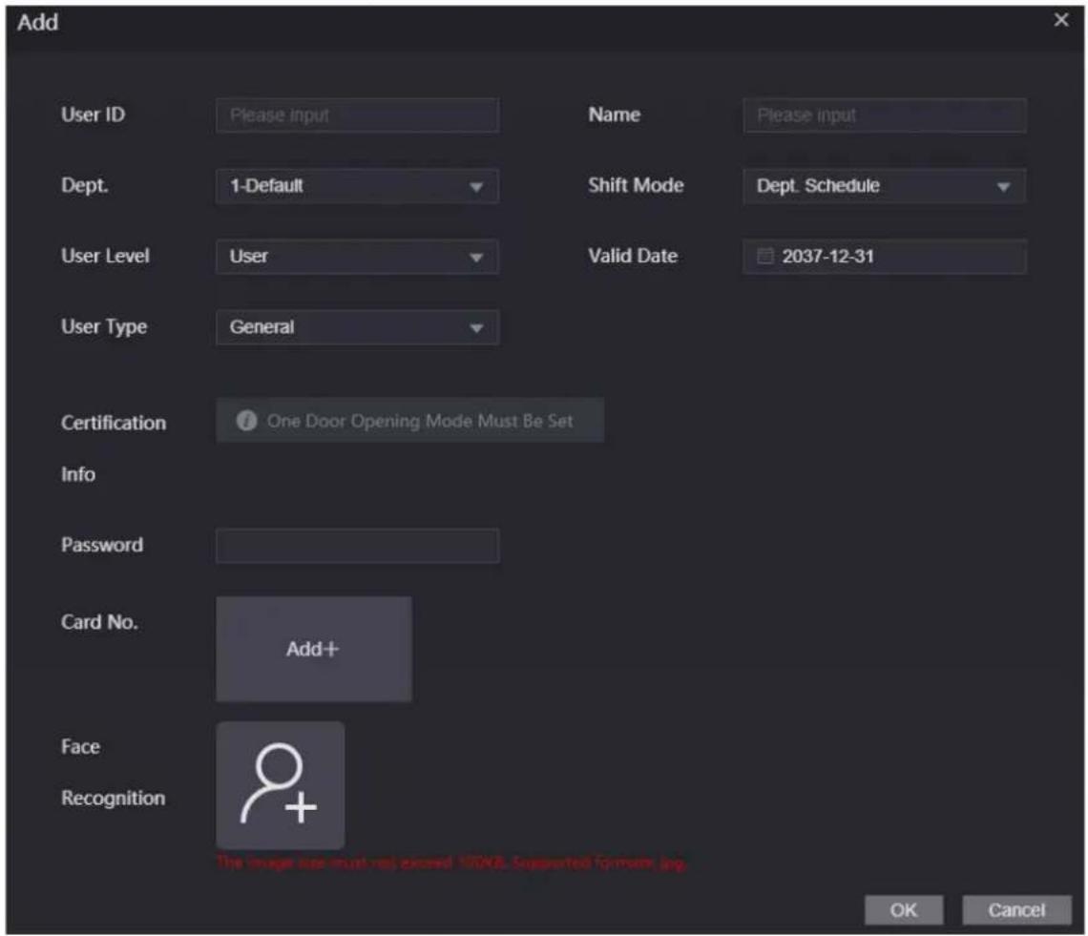Focus the Name input field
This screenshot has width=1088, height=936.
point(884,115)
